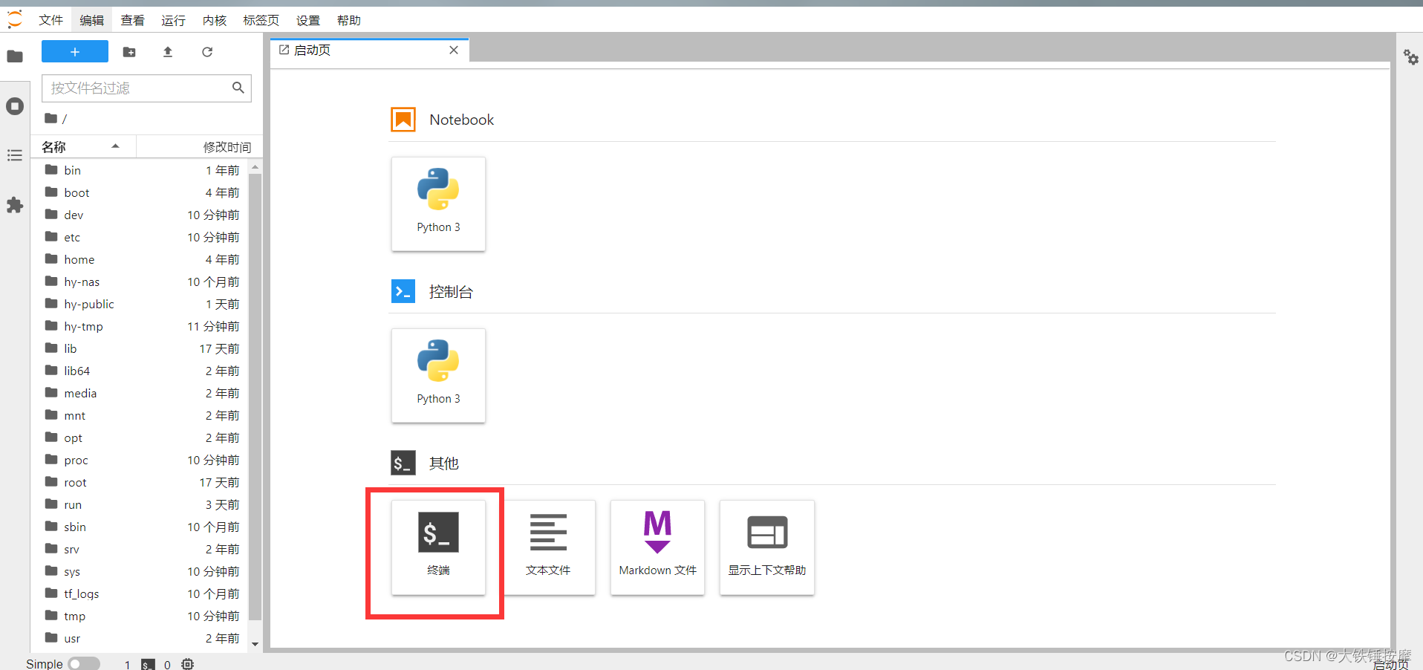Click the kernel chip icon in status bar

pyautogui.click(x=188, y=664)
